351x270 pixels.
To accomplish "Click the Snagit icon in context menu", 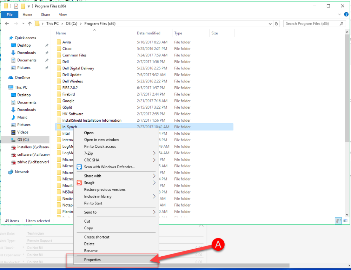I will click(x=79, y=183).
